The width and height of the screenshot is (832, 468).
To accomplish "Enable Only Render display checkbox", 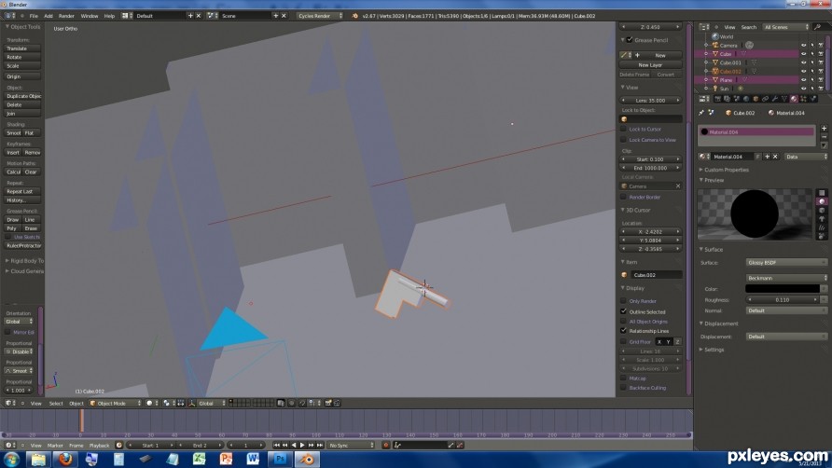I will (x=623, y=301).
